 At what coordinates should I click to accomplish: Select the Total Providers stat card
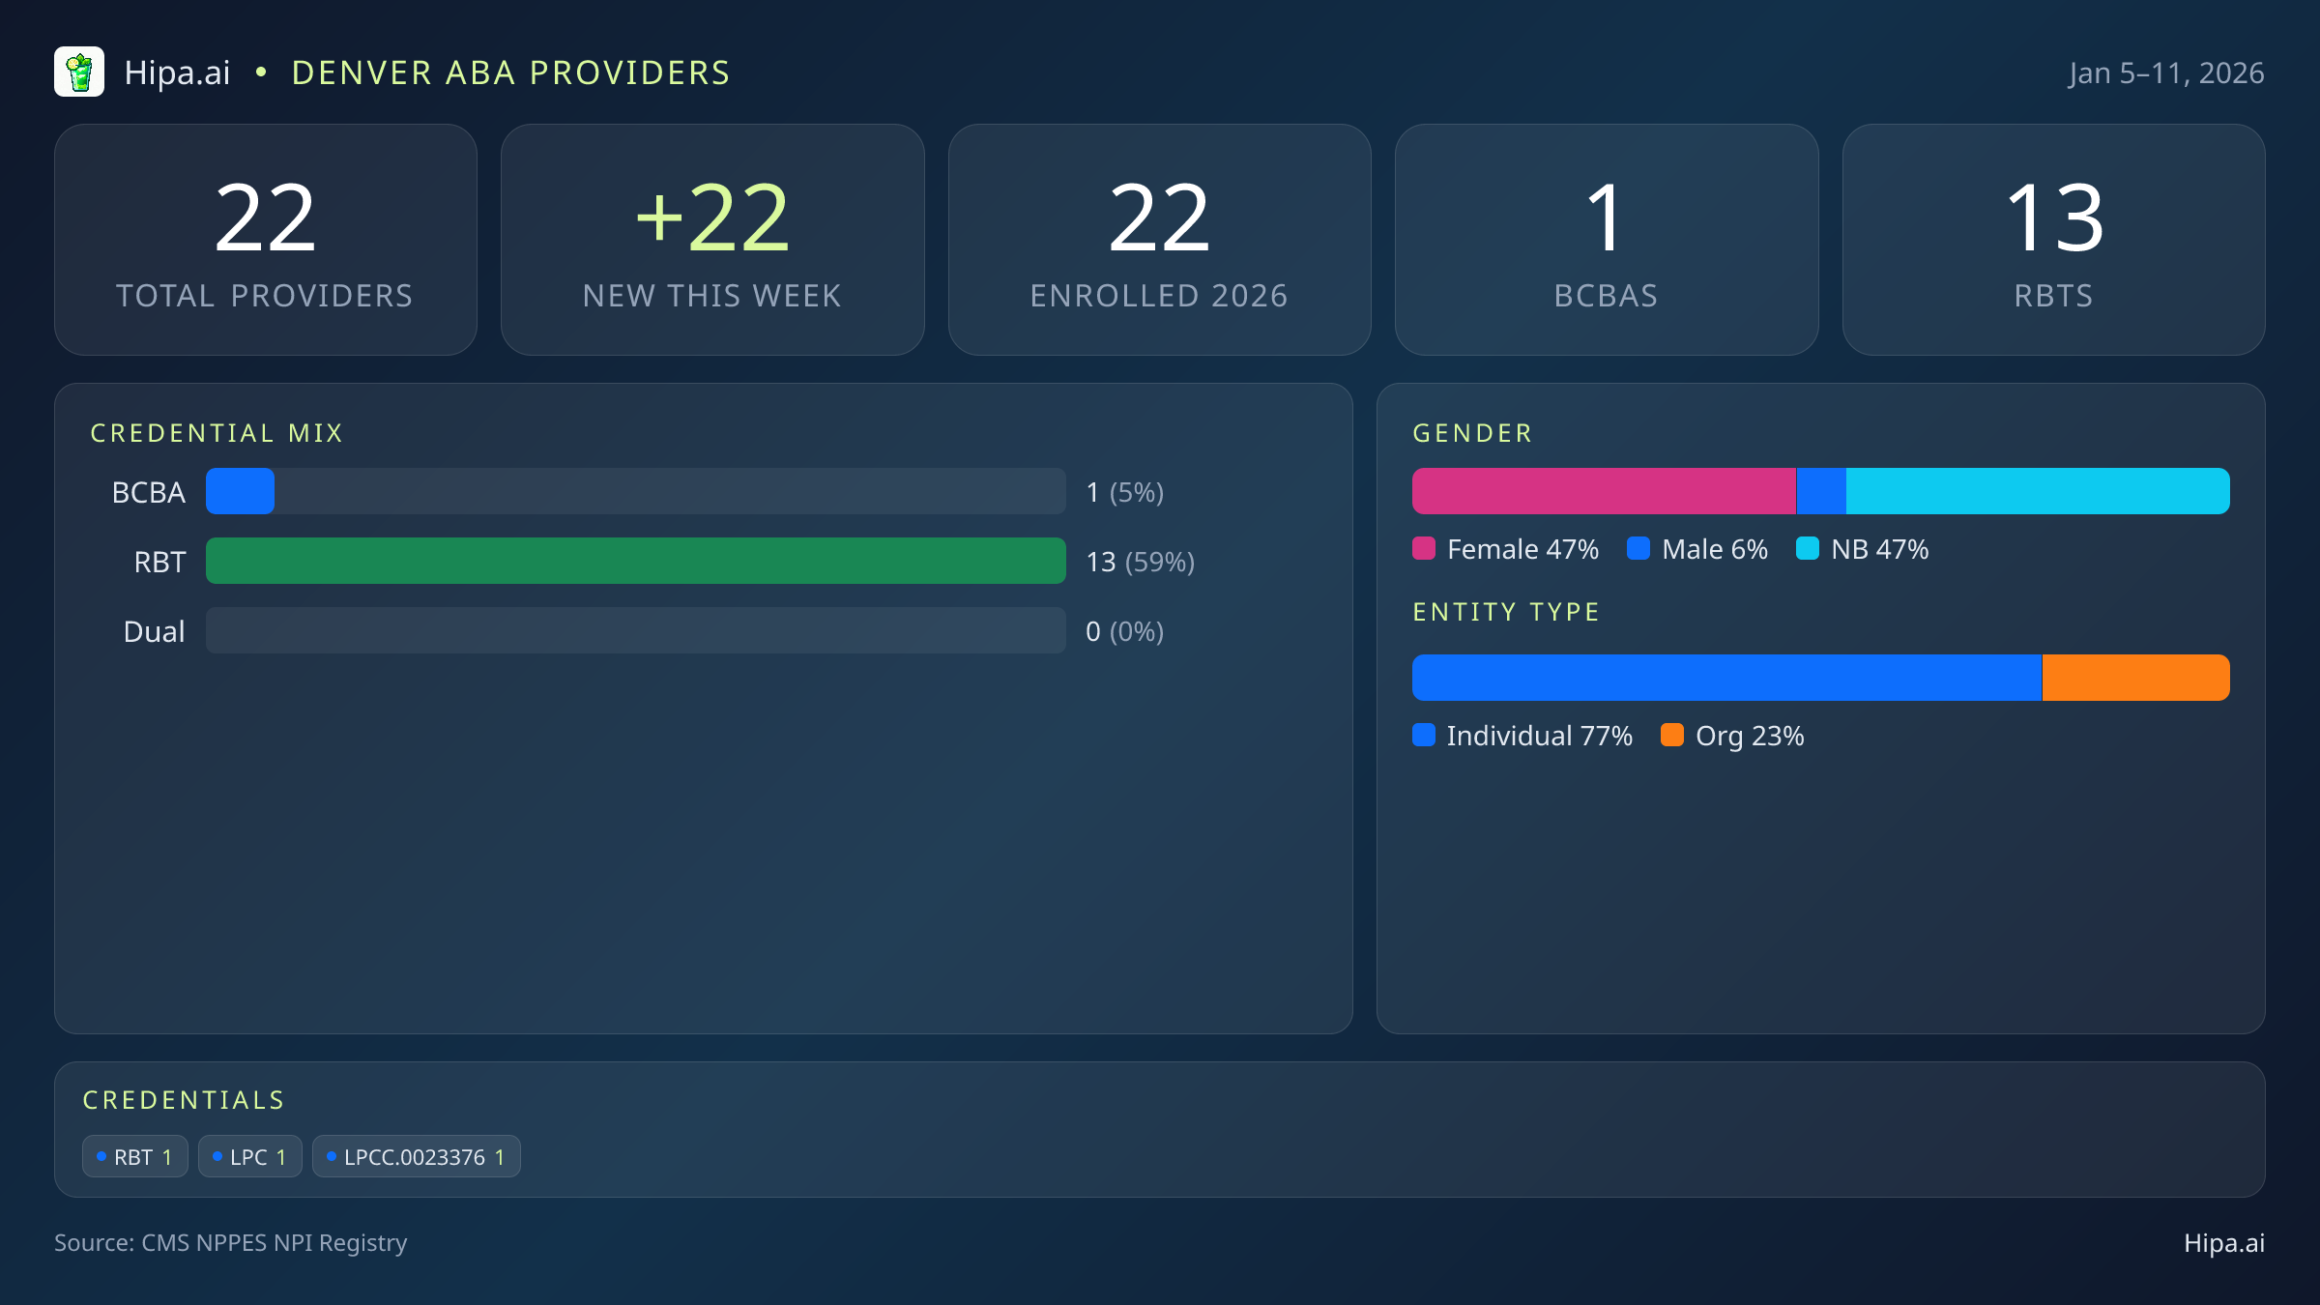tap(266, 239)
